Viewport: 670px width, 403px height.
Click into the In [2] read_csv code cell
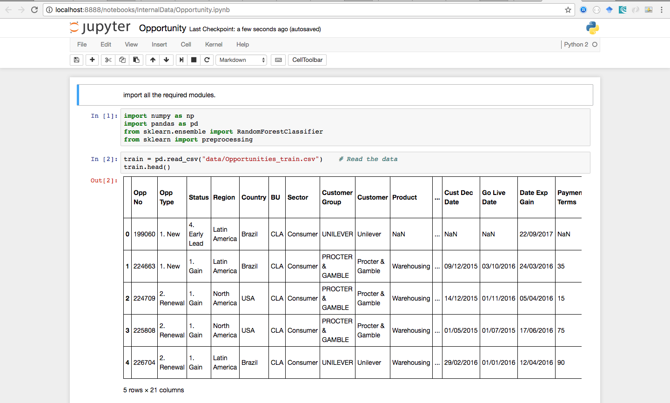tap(355, 163)
